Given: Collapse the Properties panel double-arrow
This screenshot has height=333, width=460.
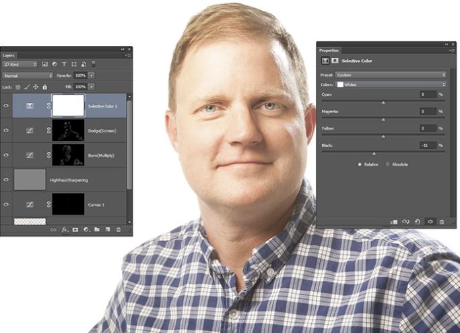Looking at the screenshot, I should [x=447, y=44].
